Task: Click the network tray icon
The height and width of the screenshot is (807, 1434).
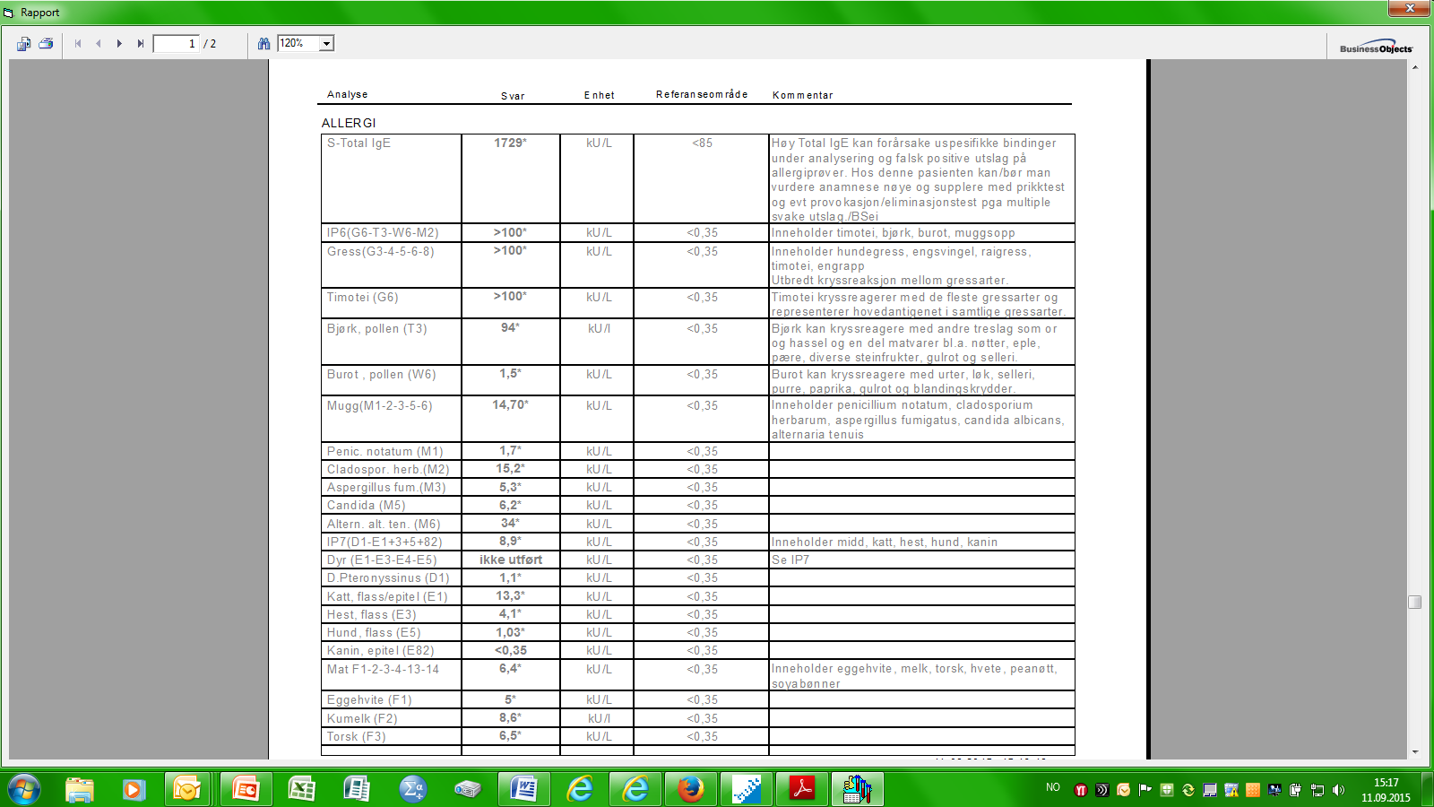Action: [1317, 790]
